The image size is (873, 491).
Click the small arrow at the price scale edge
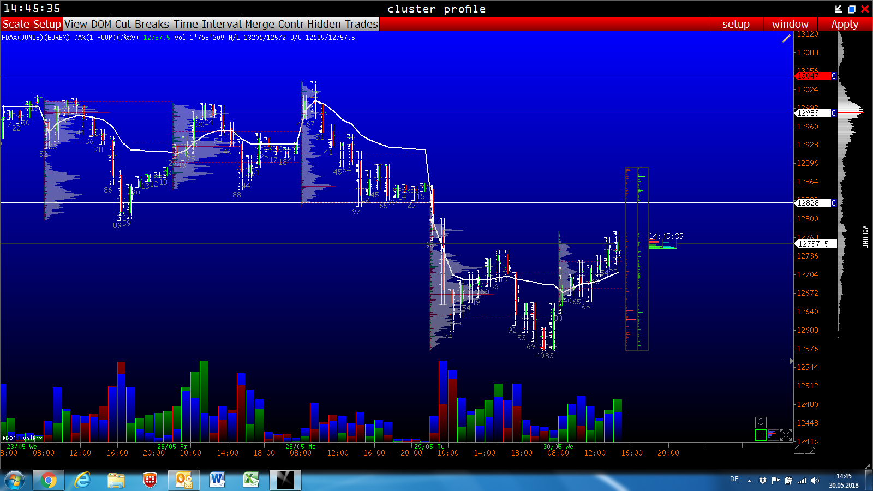(789, 361)
